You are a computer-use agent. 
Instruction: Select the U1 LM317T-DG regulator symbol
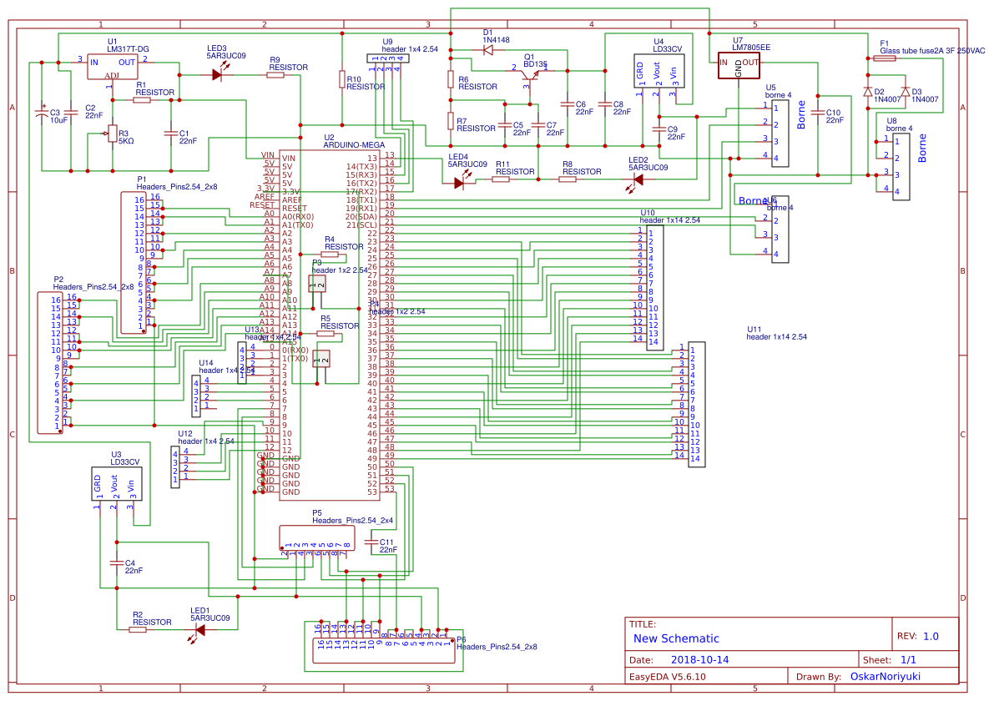[x=112, y=67]
